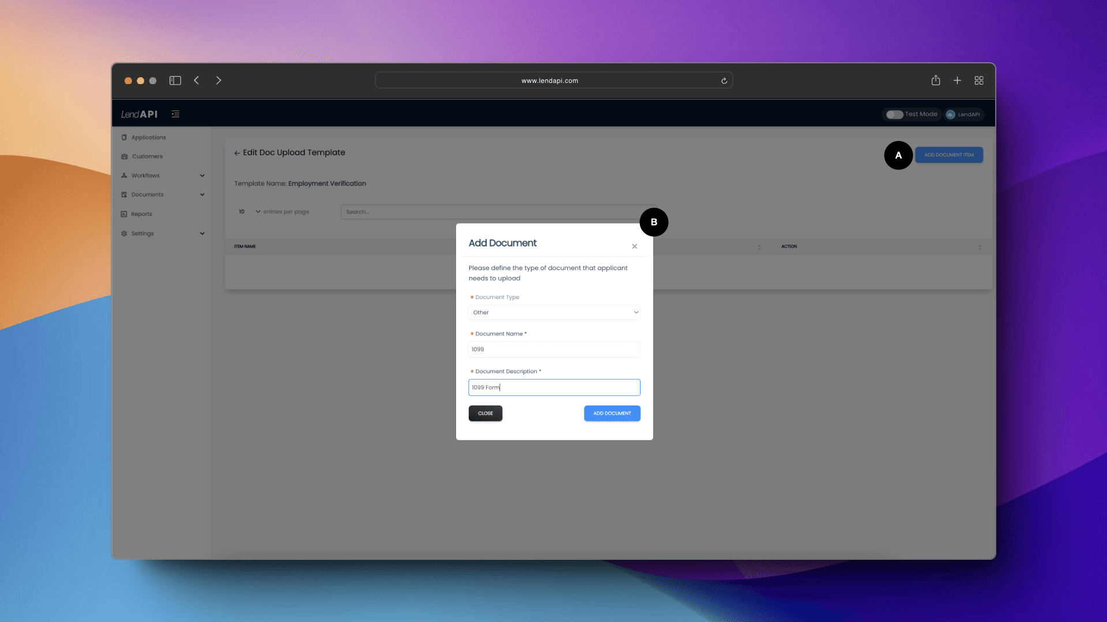Click the Reports sidebar icon
1107x622 pixels.
click(x=124, y=214)
